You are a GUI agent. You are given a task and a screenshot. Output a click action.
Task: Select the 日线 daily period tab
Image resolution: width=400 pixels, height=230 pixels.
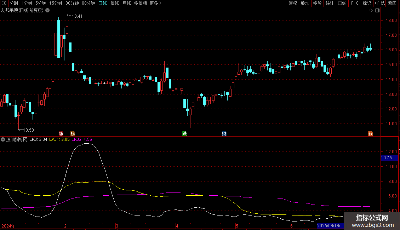[102, 4]
